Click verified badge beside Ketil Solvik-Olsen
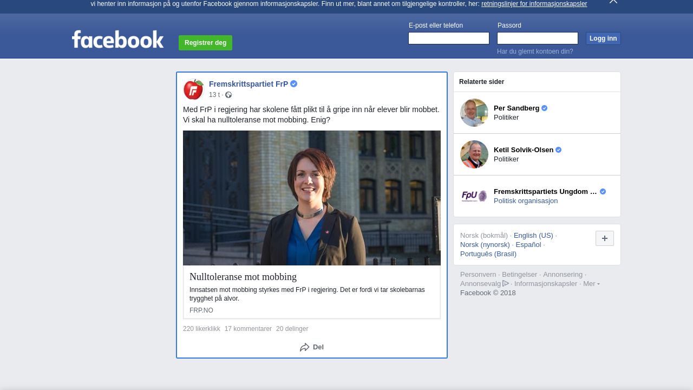 coord(559,150)
